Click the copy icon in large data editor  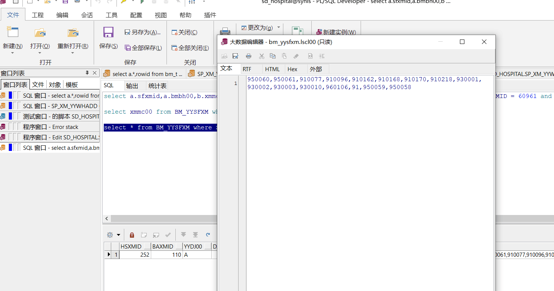(x=273, y=56)
